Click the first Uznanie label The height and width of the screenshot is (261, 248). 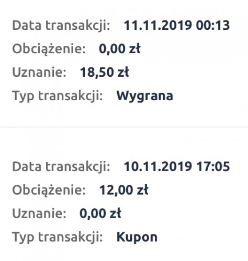pyautogui.click(x=39, y=72)
